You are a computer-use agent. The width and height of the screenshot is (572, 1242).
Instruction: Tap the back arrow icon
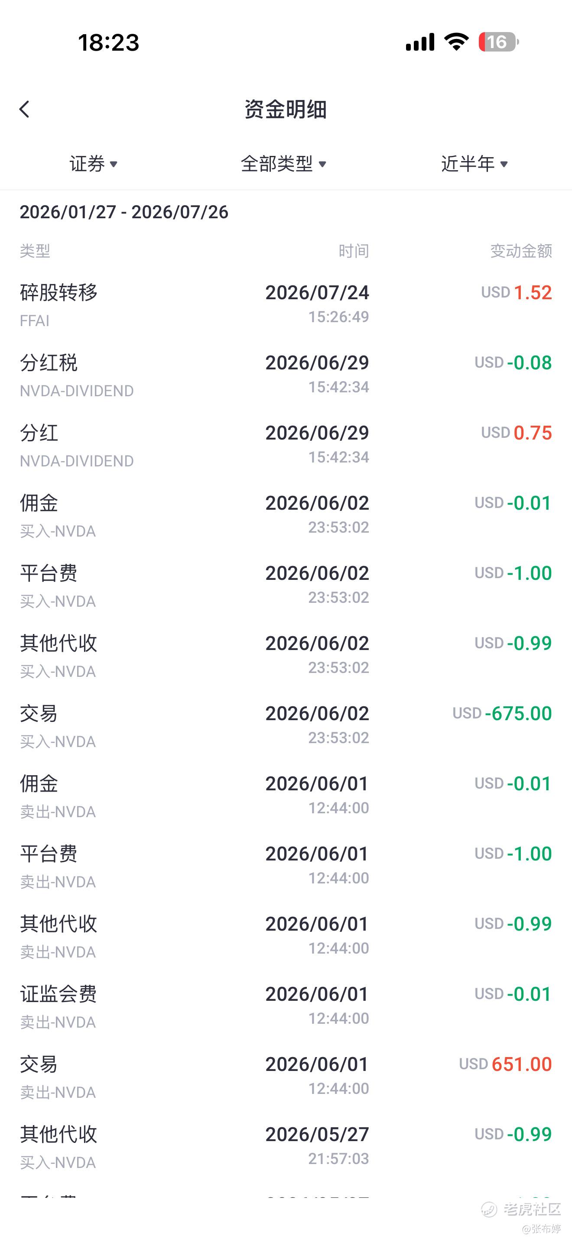[25, 110]
